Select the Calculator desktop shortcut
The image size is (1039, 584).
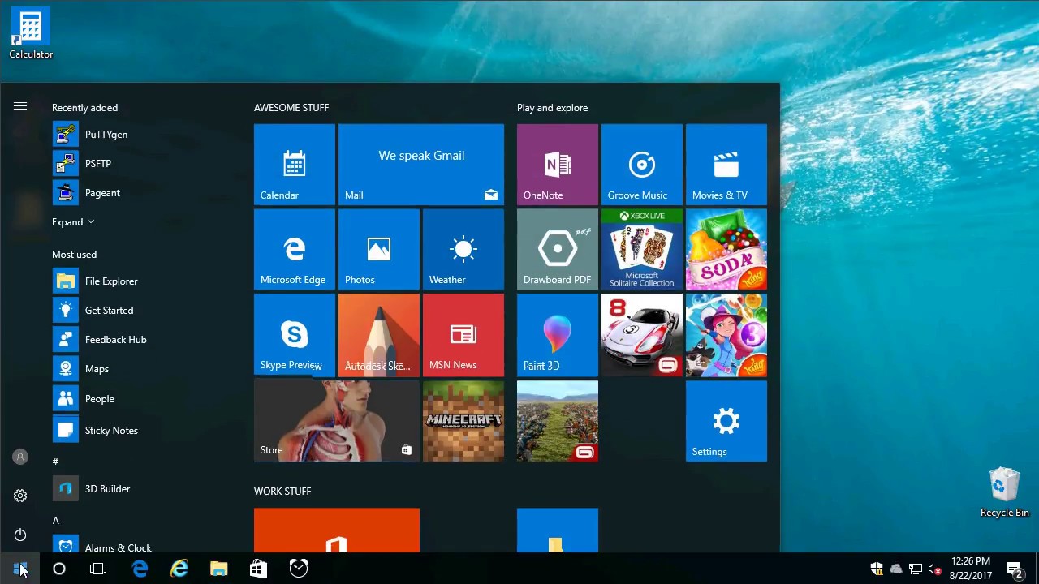click(x=31, y=35)
